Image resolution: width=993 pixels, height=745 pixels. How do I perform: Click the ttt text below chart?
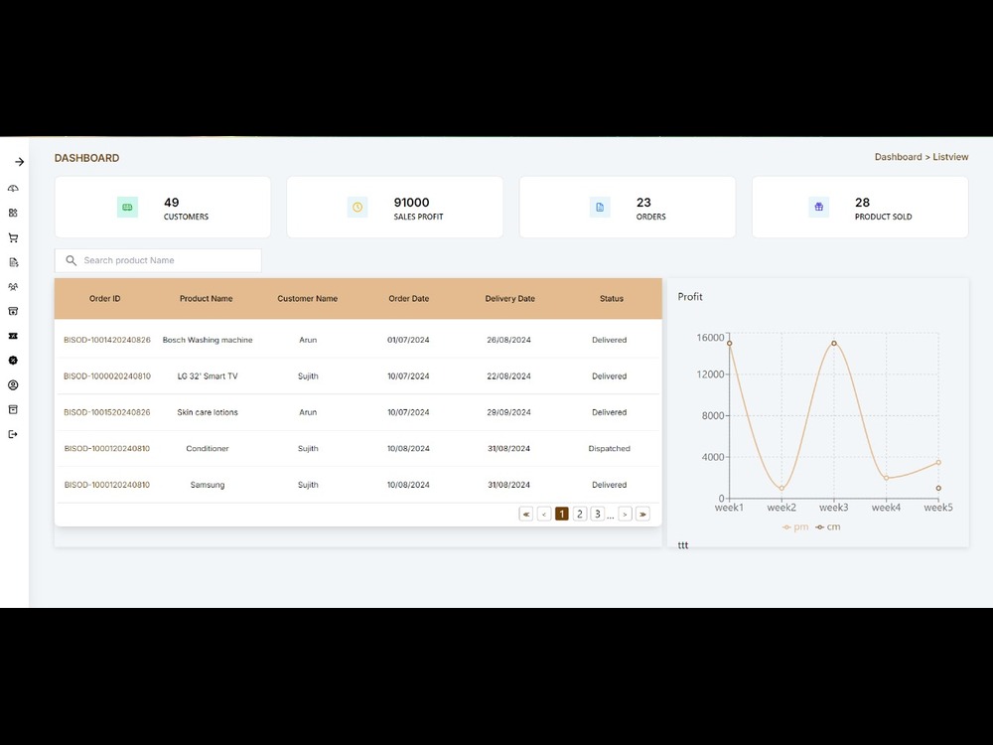point(683,544)
